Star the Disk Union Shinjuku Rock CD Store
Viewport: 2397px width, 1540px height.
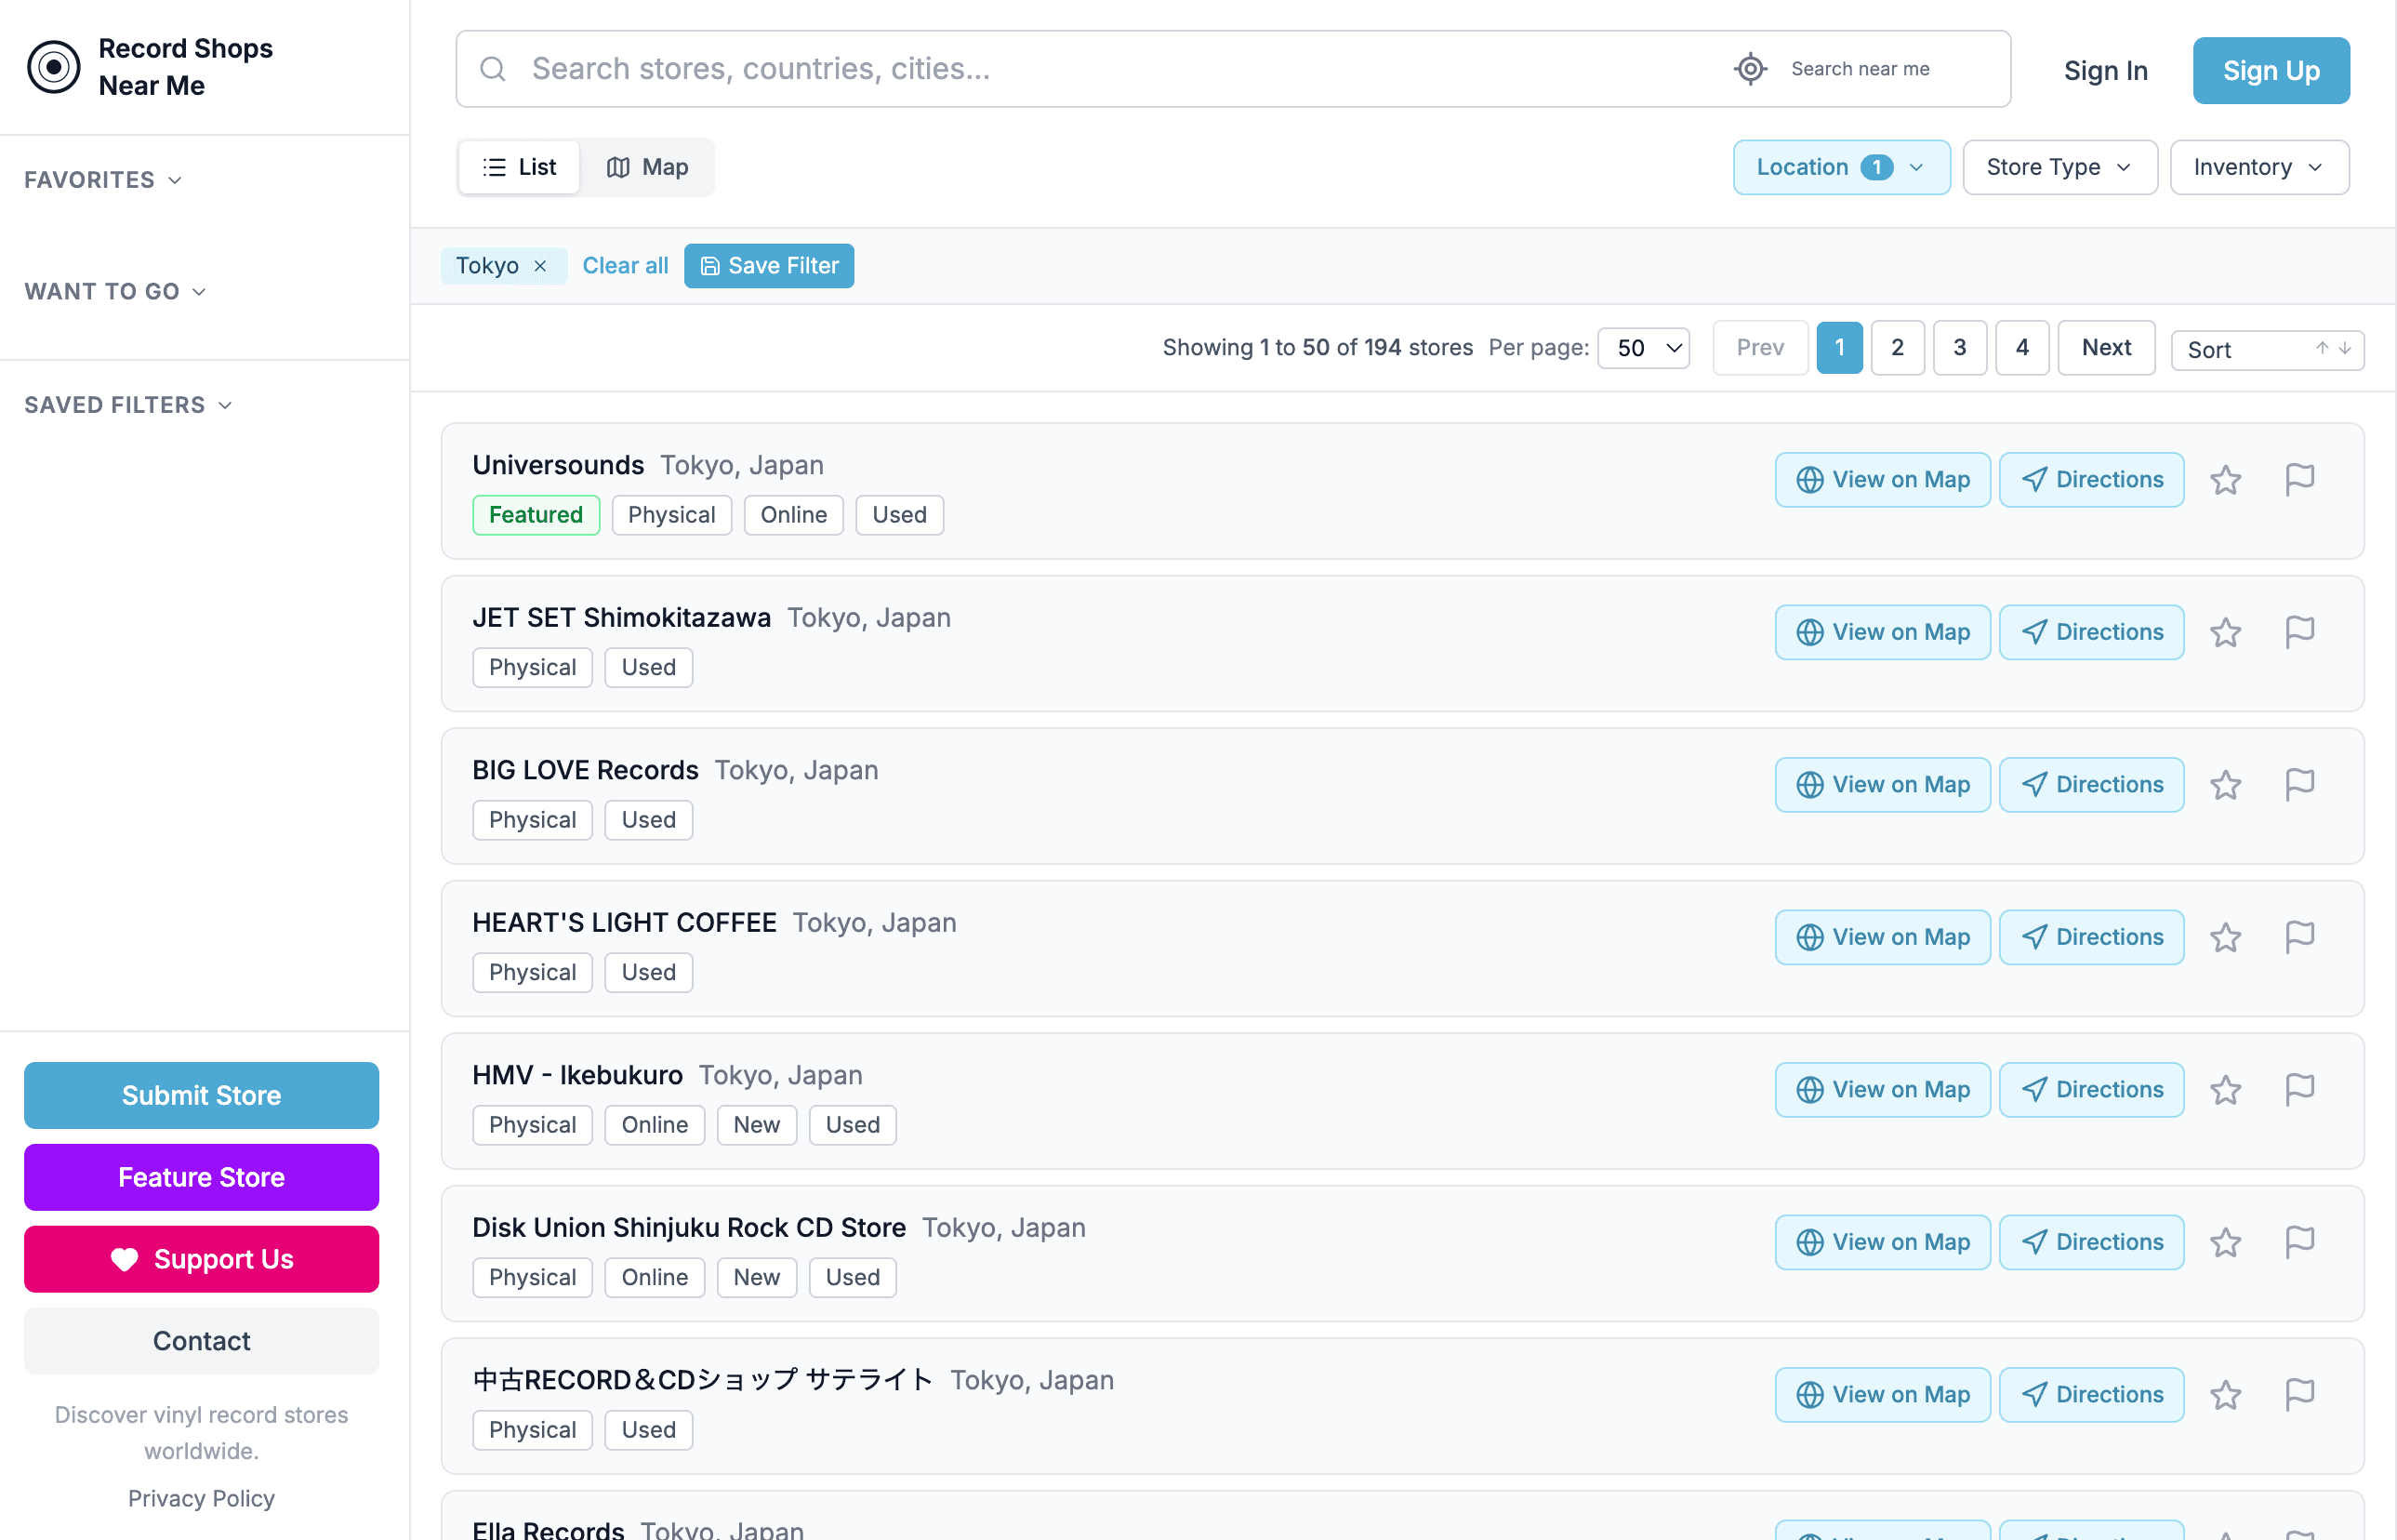click(2225, 1242)
